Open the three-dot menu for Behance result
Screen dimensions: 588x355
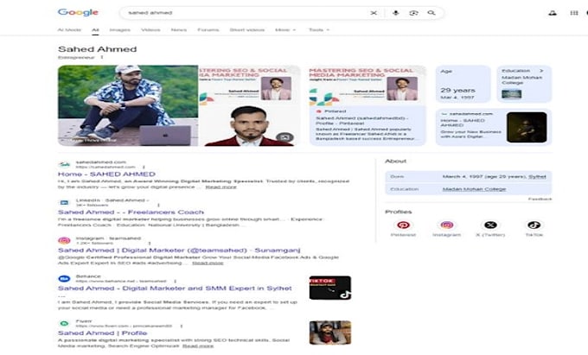pyautogui.click(x=175, y=281)
